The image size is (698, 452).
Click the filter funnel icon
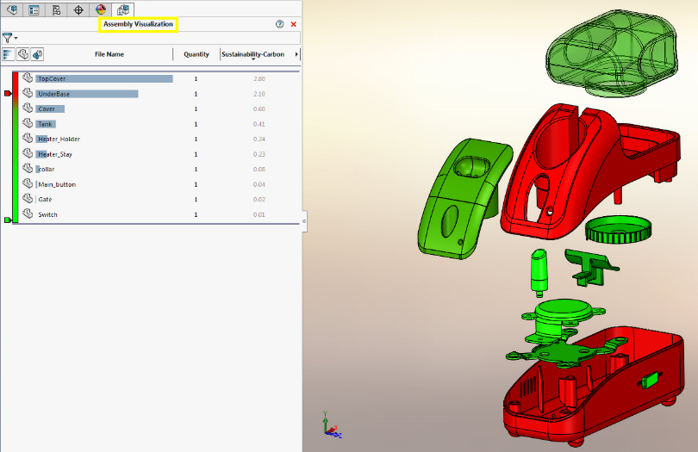(7, 38)
